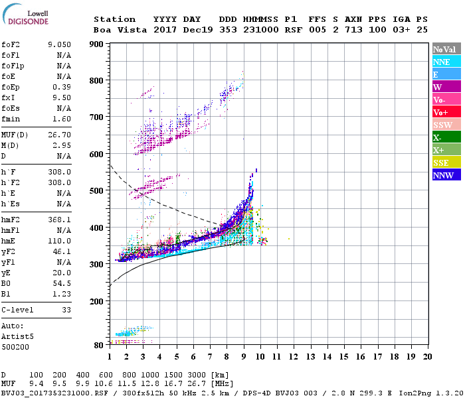The width and height of the screenshot is (465, 398).
Task: Click the yE value 20.0
Action: click(x=62, y=273)
